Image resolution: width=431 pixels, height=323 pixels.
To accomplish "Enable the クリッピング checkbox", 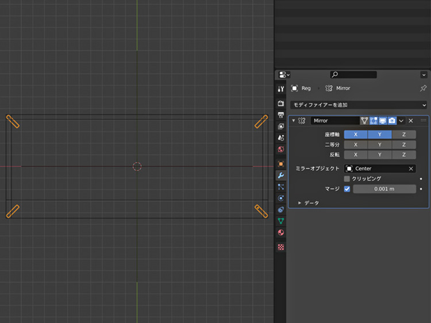I will pos(347,179).
